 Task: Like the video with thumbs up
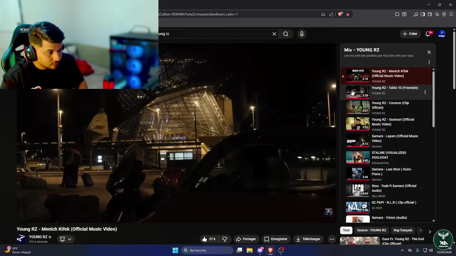pos(209,239)
